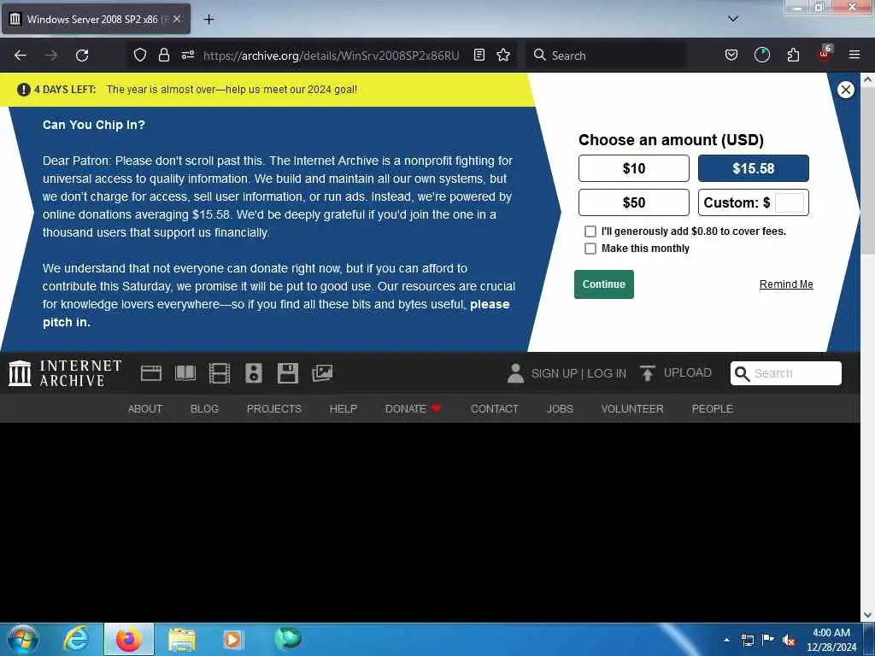Click the muted volume tray icon
Screen dimensions: 875x656
click(789, 640)
